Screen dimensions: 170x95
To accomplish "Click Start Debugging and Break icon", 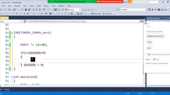I will [66, 10].
